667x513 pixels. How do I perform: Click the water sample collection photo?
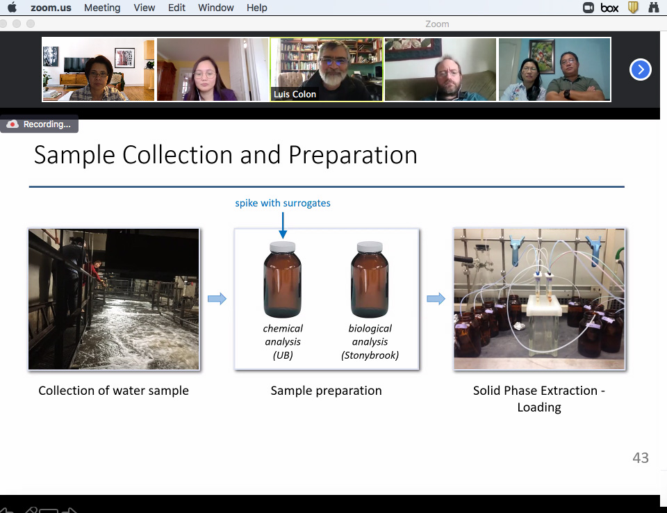pos(114,299)
